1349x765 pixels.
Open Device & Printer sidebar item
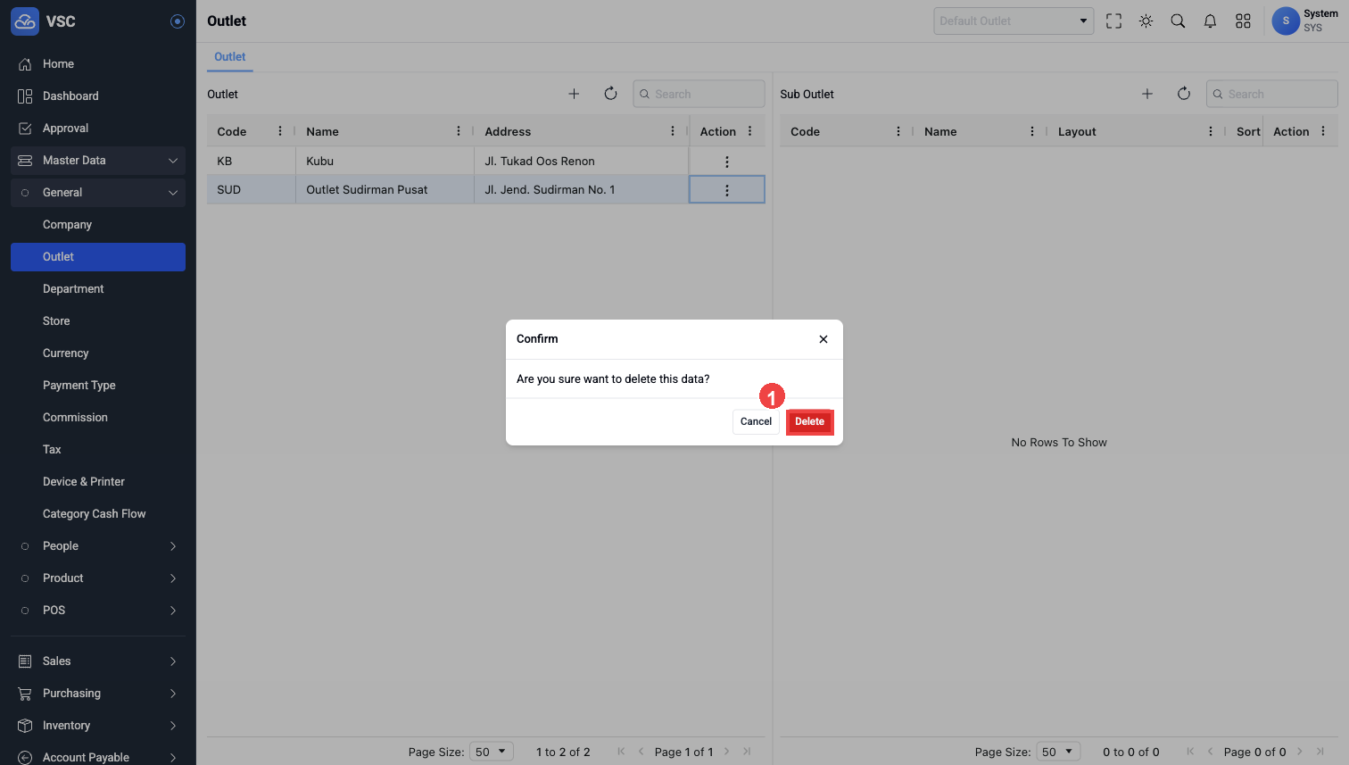(98, 482)
